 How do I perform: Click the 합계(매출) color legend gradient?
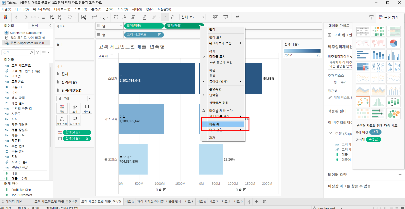tap(302, 51)
